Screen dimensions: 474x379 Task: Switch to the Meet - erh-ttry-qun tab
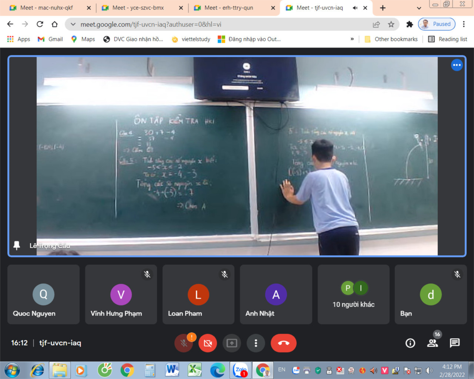(x=229, y=8)
